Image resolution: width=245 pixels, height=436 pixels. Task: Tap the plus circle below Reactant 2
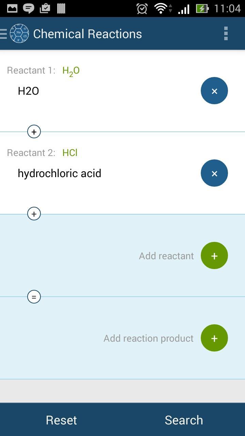coord(34,214)
